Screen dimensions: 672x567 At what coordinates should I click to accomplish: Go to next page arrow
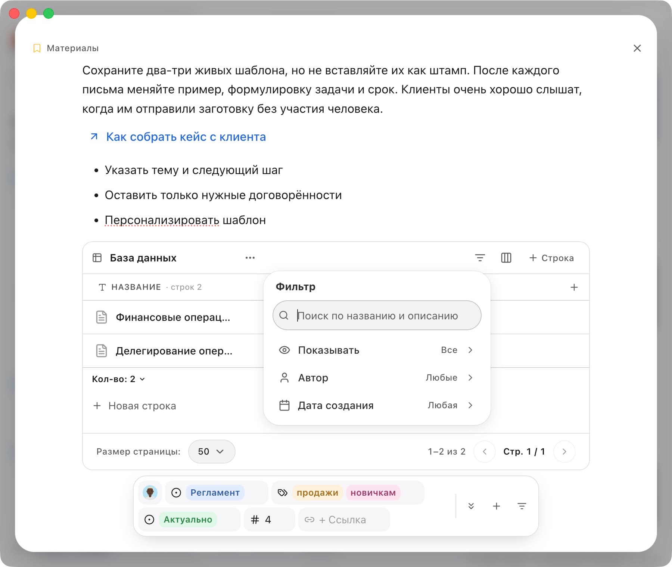564,452
